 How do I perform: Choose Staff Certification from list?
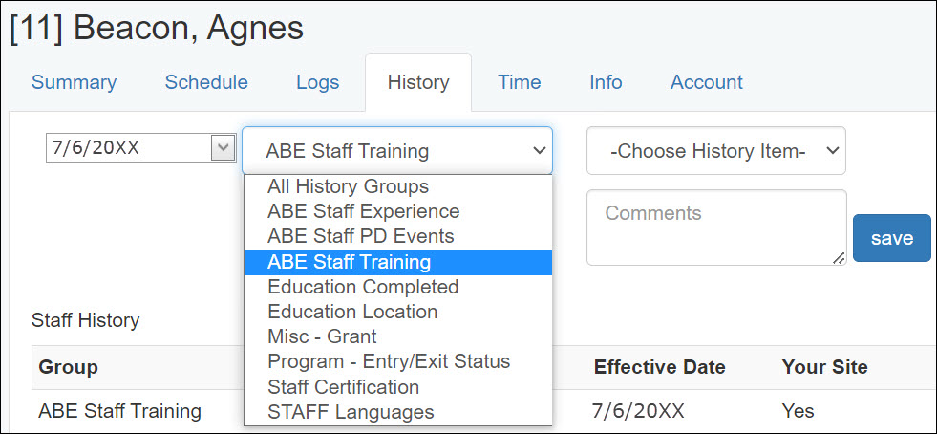click(x=343, y=387)
